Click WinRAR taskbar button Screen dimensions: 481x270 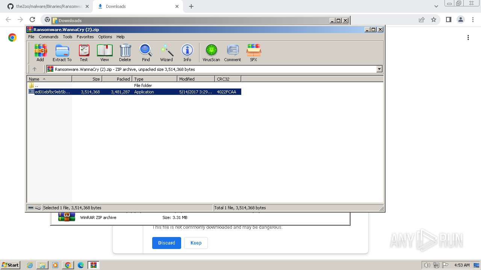[93, 265]
